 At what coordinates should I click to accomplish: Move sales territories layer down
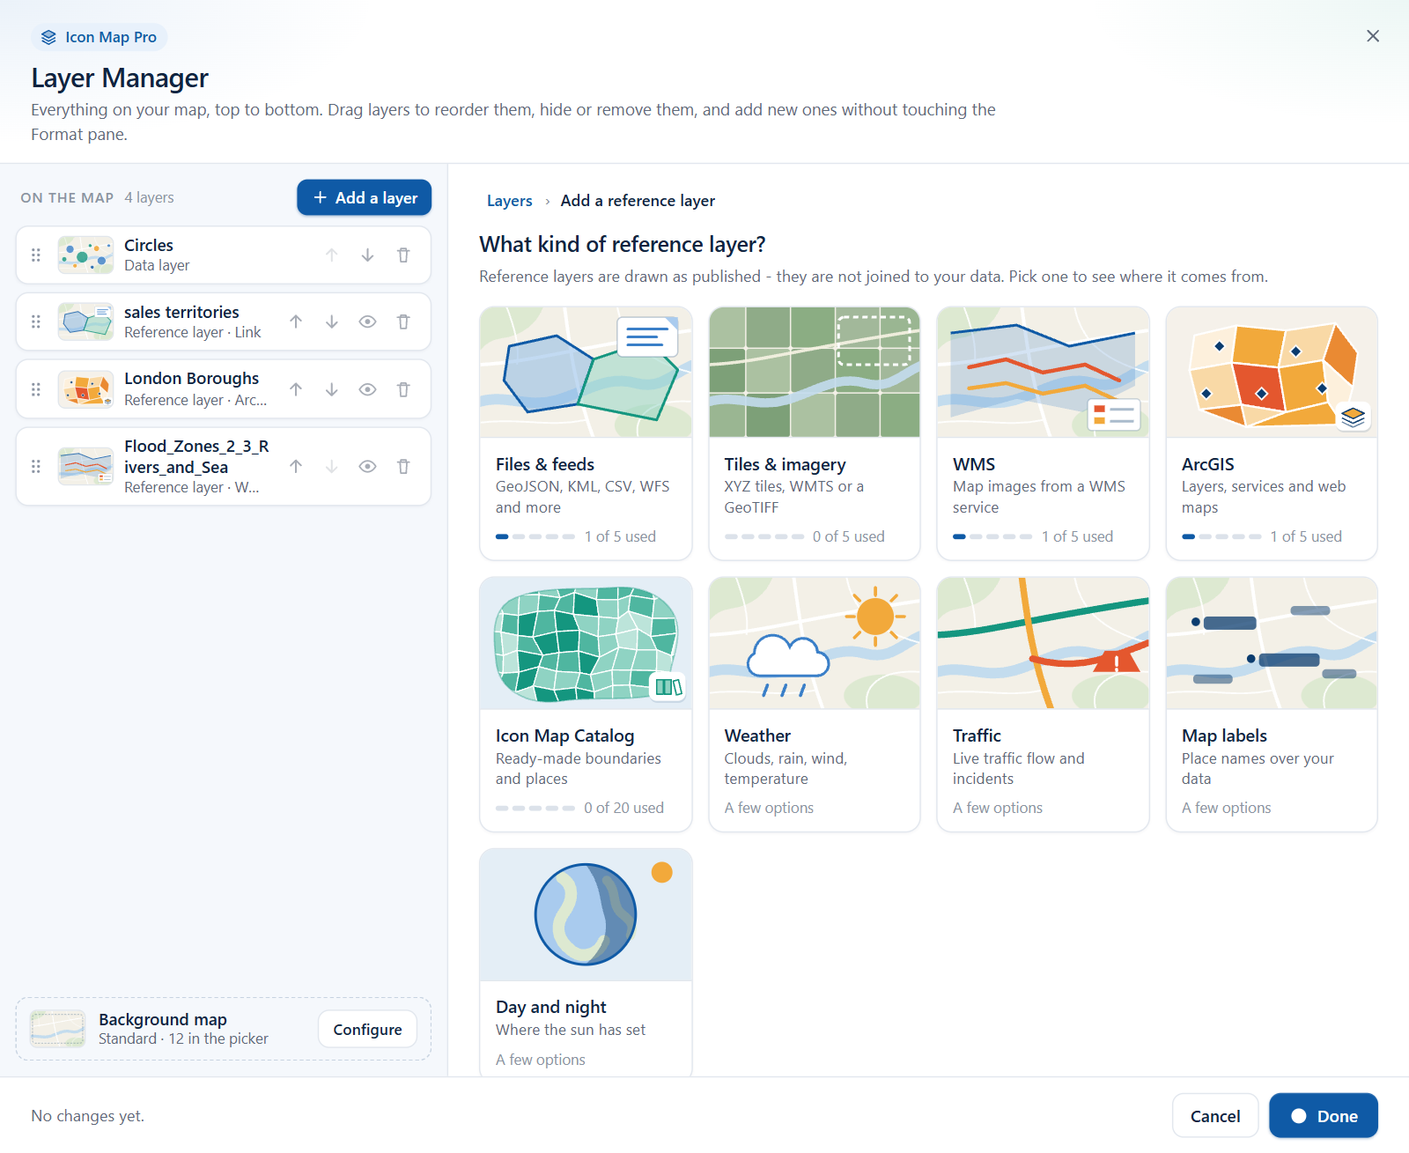[x=332, y=322]
